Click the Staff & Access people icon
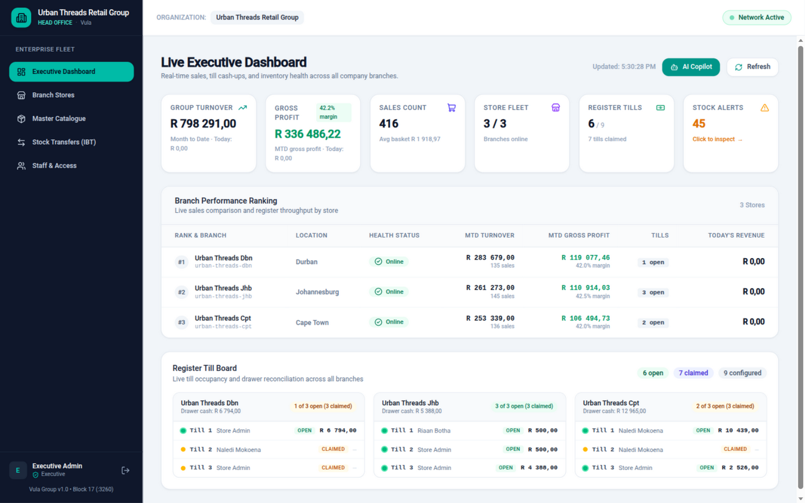 pos(21,165)
